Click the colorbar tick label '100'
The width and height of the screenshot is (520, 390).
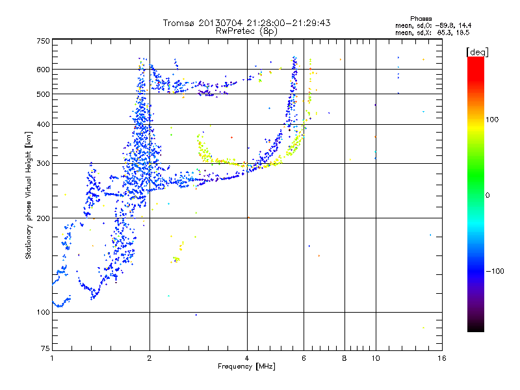click(x=492, y=120)
